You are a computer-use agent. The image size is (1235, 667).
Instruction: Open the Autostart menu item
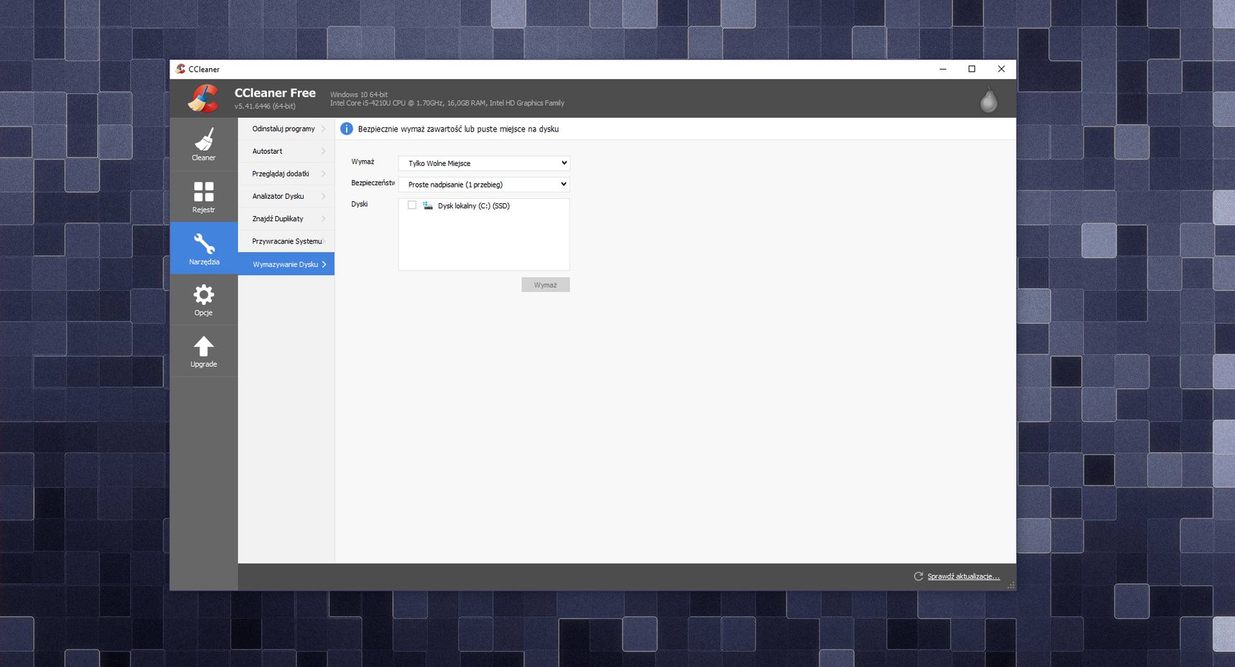tap(286, 151)
